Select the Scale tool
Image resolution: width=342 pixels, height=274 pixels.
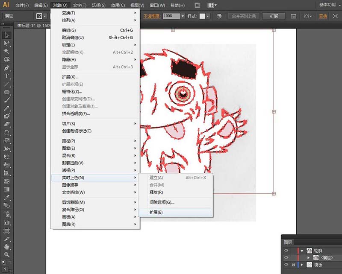tap(6, 141)
